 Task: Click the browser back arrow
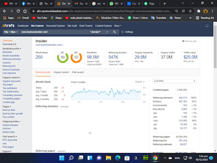(4, 11)
